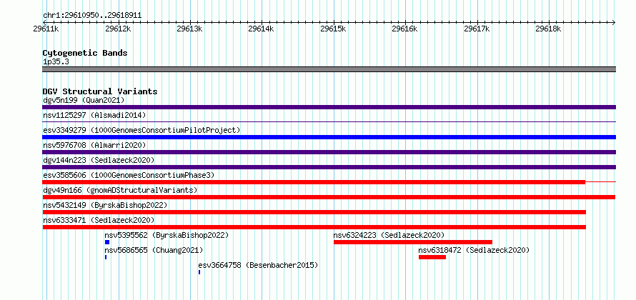Click the tiny blue esv3664758 variant mark
636x300 pixels.
click(x=199, y=272)
